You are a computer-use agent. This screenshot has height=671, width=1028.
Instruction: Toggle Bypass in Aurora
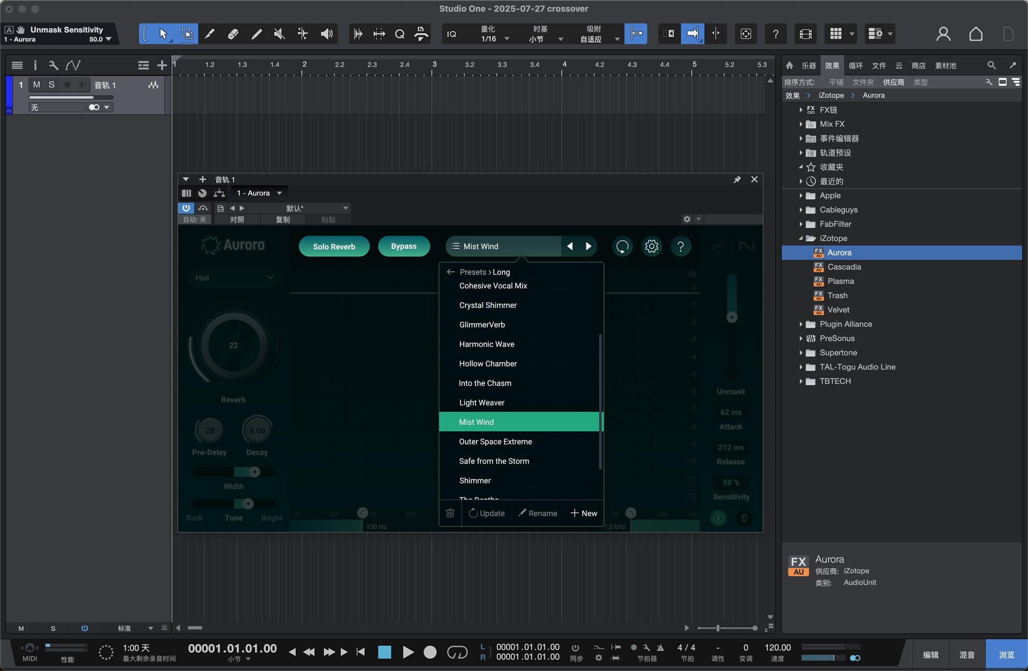[x=404, y=246]
